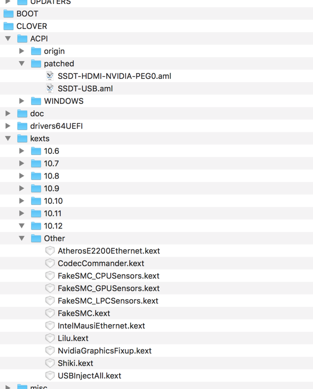Click the 10.12 folder icon
The image size is (313, 389).
36,226
